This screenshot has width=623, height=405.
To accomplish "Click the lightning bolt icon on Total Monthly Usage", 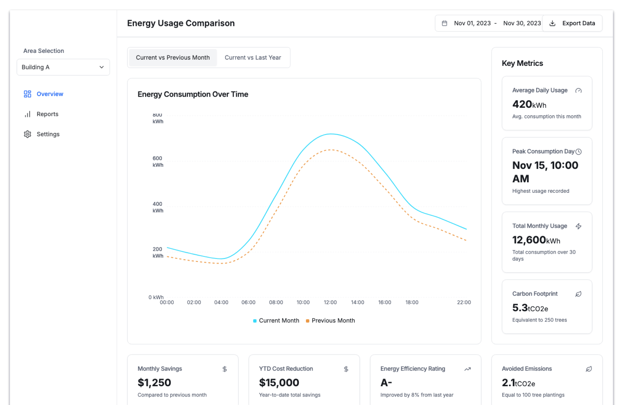I will [x=578, y=226].
